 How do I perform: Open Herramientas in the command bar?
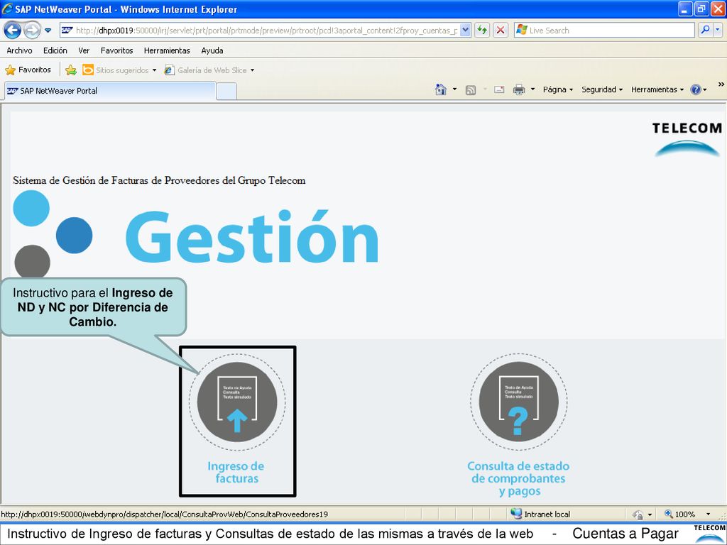pyautogui.click(x=657, y=89)
